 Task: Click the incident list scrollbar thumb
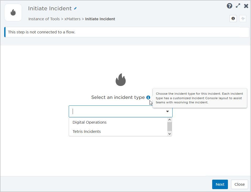point(169,127)
